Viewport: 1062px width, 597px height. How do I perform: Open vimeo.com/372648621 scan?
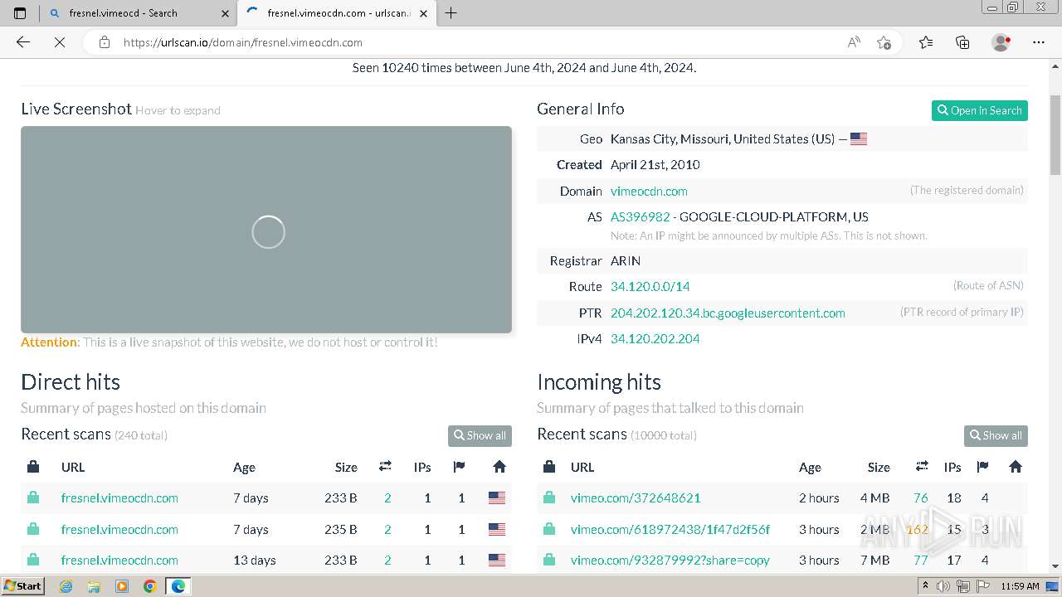(636, 498)
